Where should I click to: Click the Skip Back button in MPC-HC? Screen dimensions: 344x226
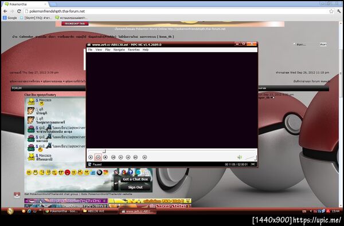(113, 157)
